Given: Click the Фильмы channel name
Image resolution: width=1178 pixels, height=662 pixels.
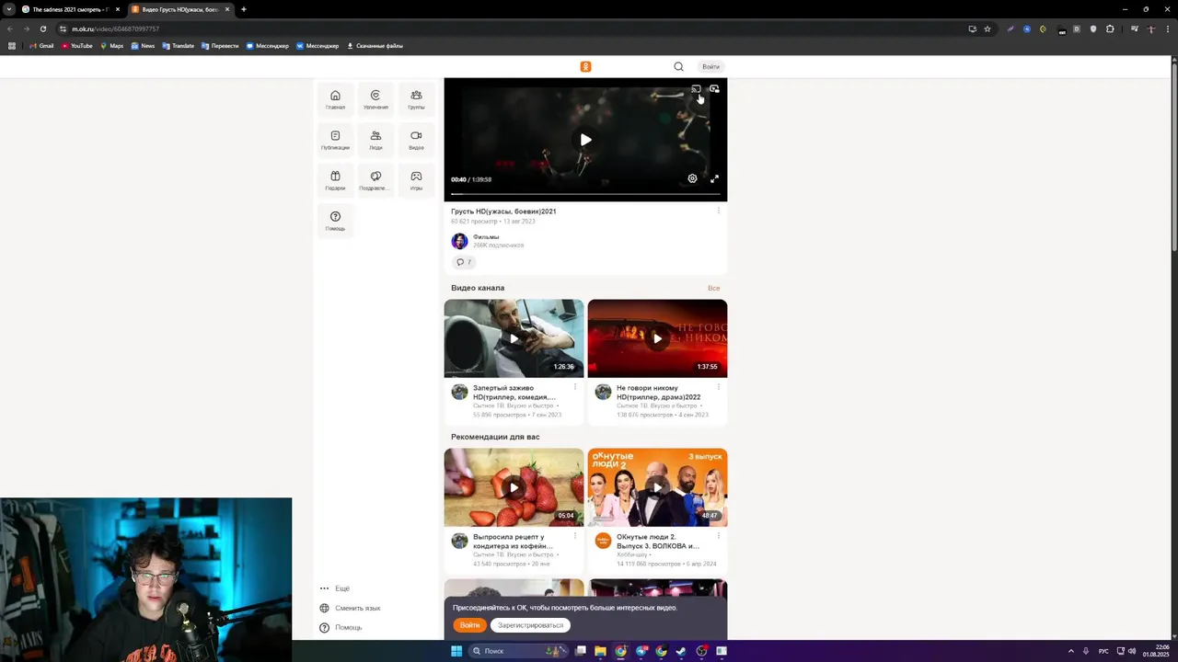Looking at the screenshot, I should (486, 237).
